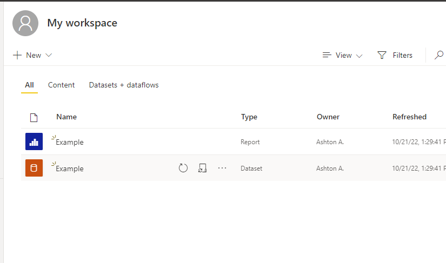This screenshot has height=263, width=446.
Task: Sort by the Owner column header
Action: click(x=328, y=117)
